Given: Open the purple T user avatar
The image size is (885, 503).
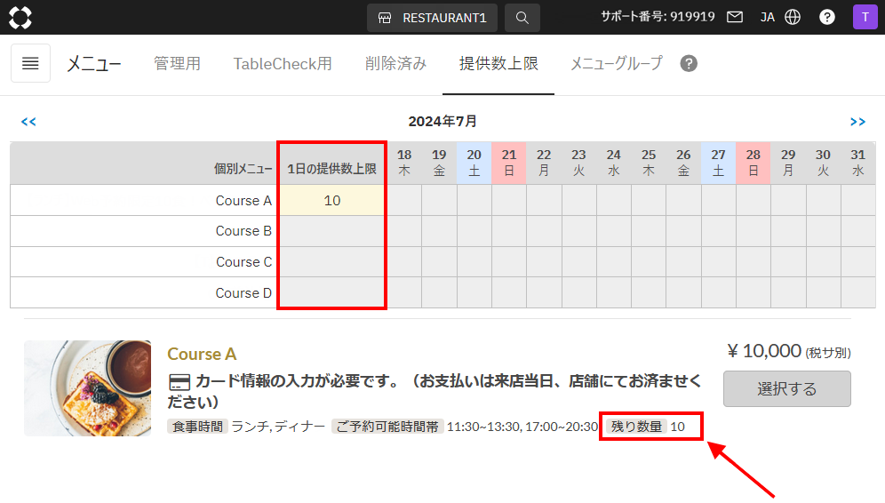Looking at the screenshot, I should click(x=865, y=17).
